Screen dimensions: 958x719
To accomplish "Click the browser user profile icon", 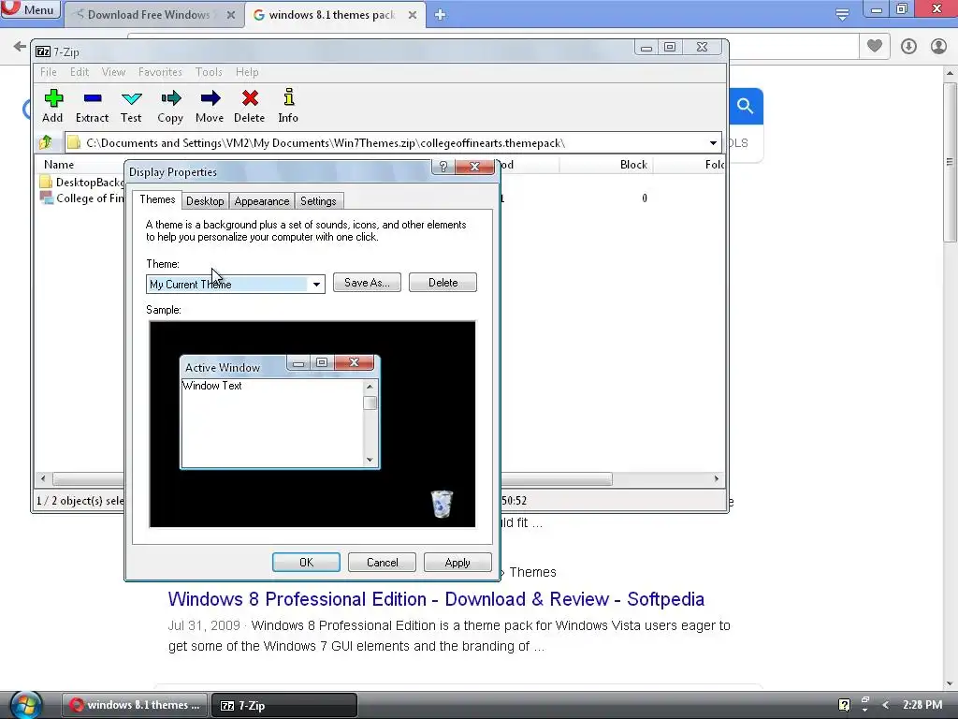I will [938, 47].
